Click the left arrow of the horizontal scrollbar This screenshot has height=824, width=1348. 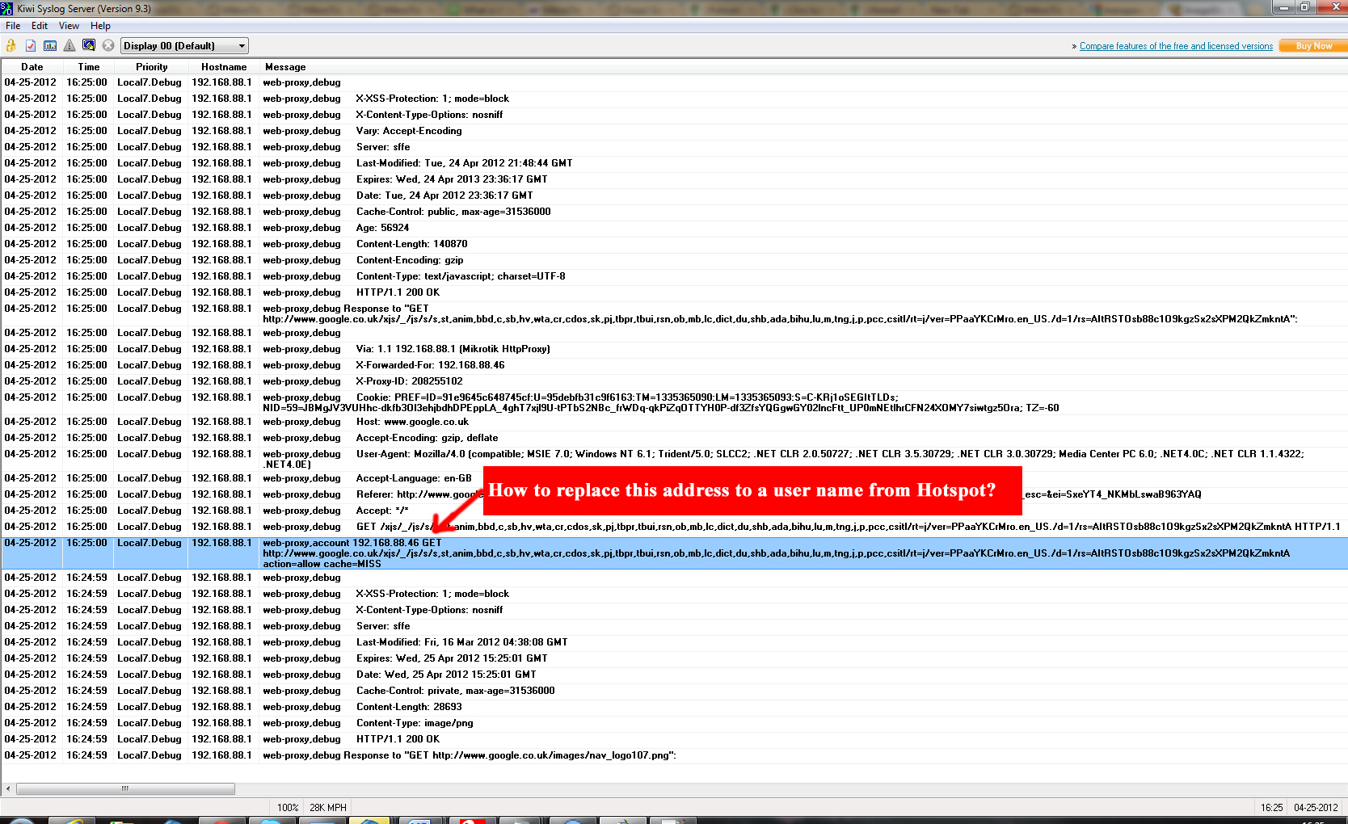point(6,788)
